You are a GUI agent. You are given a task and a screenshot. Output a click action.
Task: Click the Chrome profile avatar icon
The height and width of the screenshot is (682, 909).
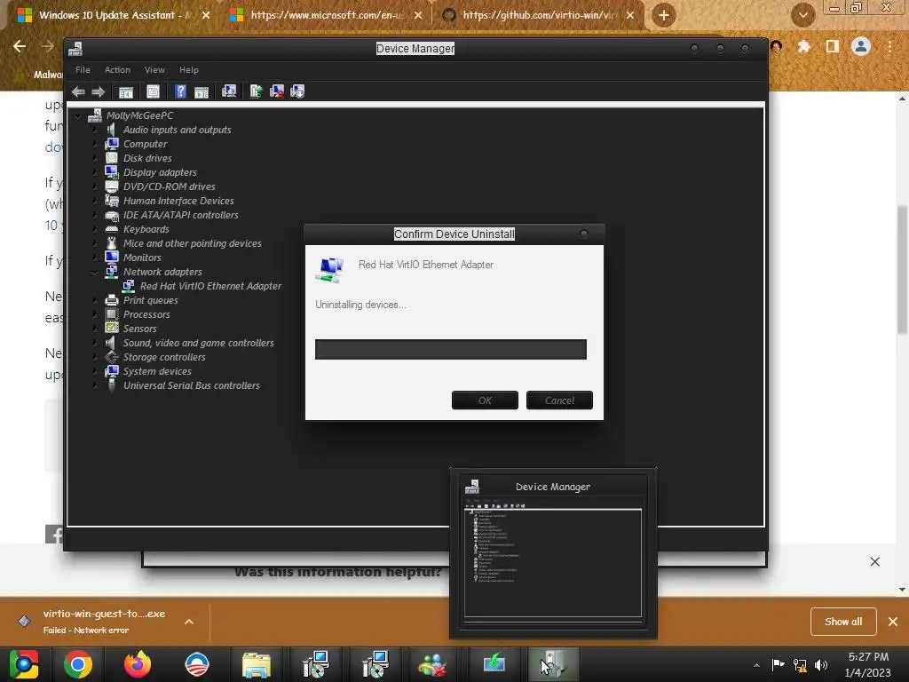[x=861, y=46]
